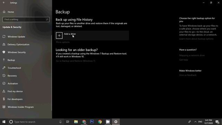Go back using the Settings back arrow
The image size is (222, 125).
point(4,2)
